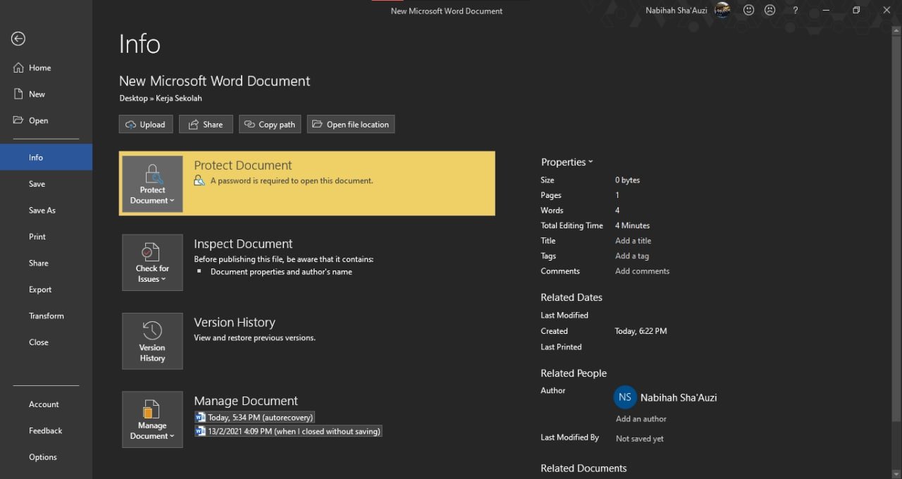This screenshot has height=479, width=902.
Task: Select New in the backstage menu
Action: click(46, 94)
